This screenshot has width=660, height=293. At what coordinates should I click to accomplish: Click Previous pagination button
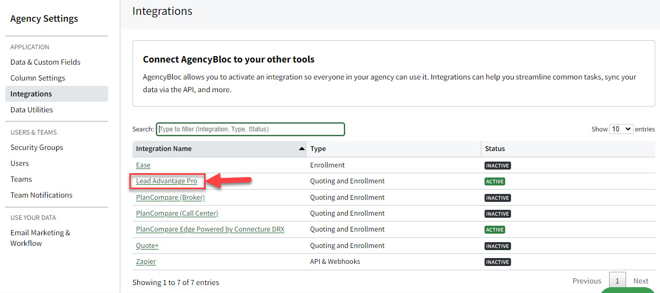(x=587, y=281)
